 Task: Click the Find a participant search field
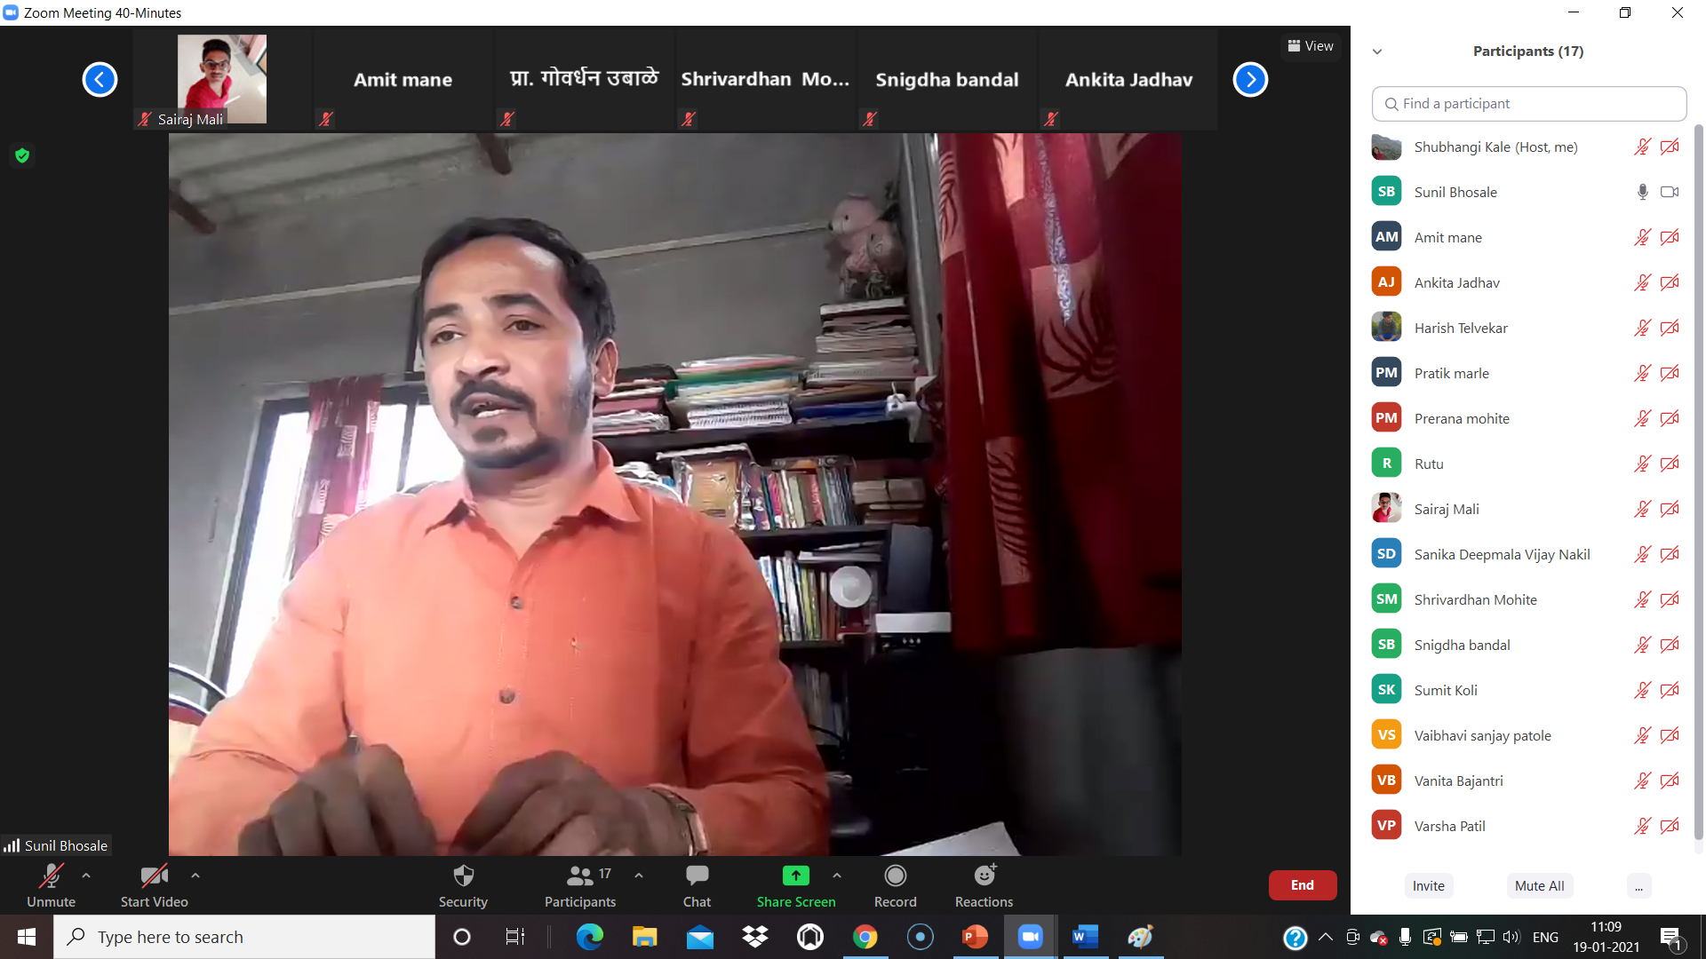coord(1528,104)
